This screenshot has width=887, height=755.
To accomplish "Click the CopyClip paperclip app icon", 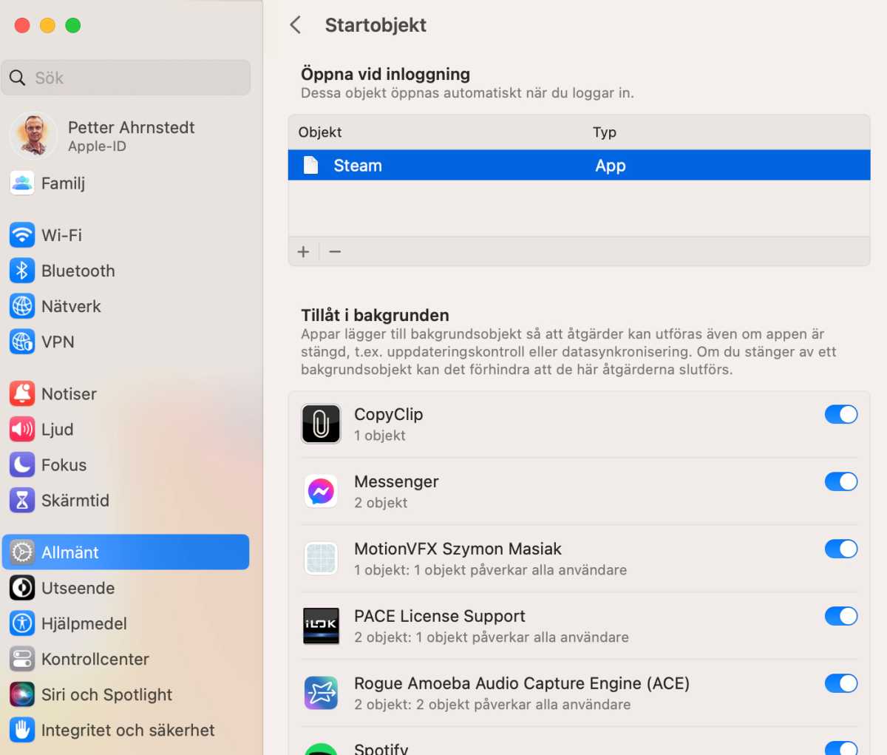I will pos(321,424).
